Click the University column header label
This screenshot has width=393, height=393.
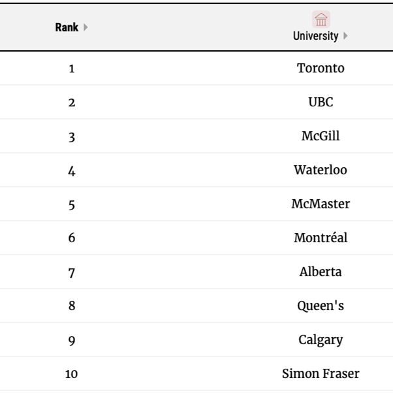315,36
